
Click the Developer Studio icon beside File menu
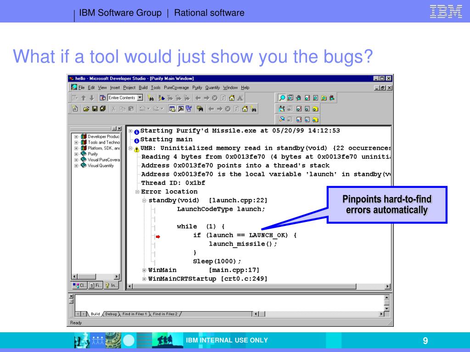(74, 87)
